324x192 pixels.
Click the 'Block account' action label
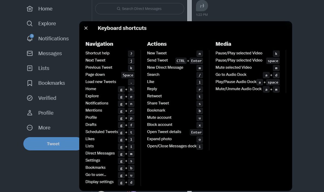tap(160, 125)
